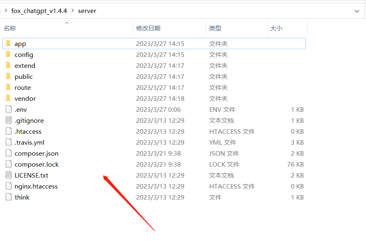Screen dimensions: 366x243
Task: Select the .travis.yml file icon
Action: [x=9, y=142]
